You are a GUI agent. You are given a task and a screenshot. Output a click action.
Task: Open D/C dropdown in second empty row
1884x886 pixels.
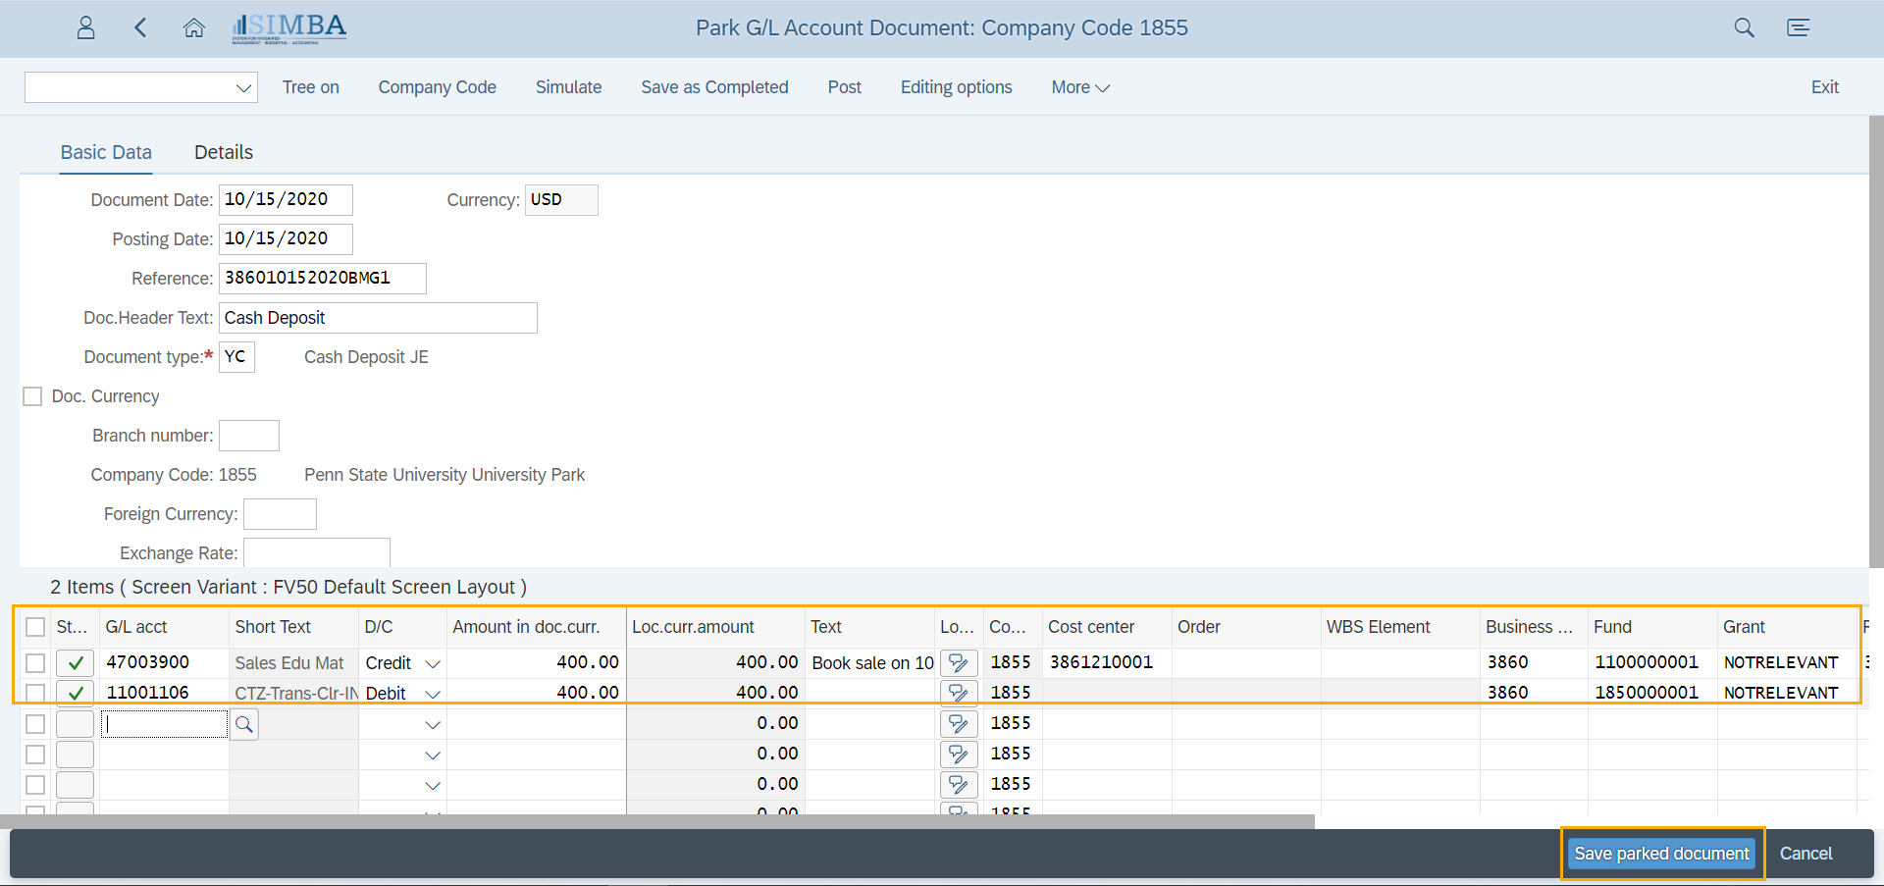[x=432, y=755]
